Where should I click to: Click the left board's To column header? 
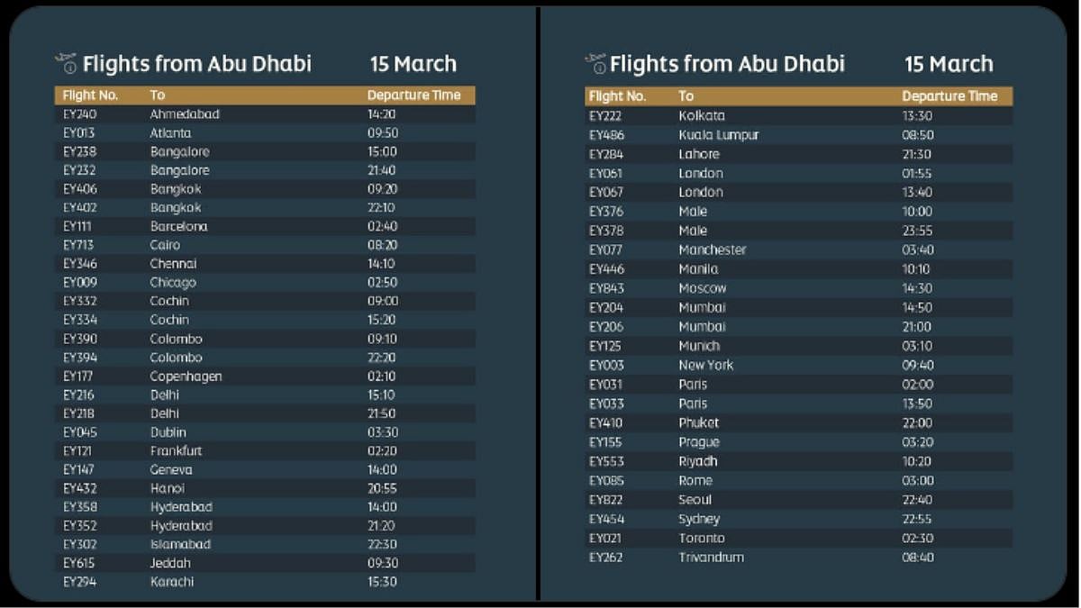(x=158, y=95)
